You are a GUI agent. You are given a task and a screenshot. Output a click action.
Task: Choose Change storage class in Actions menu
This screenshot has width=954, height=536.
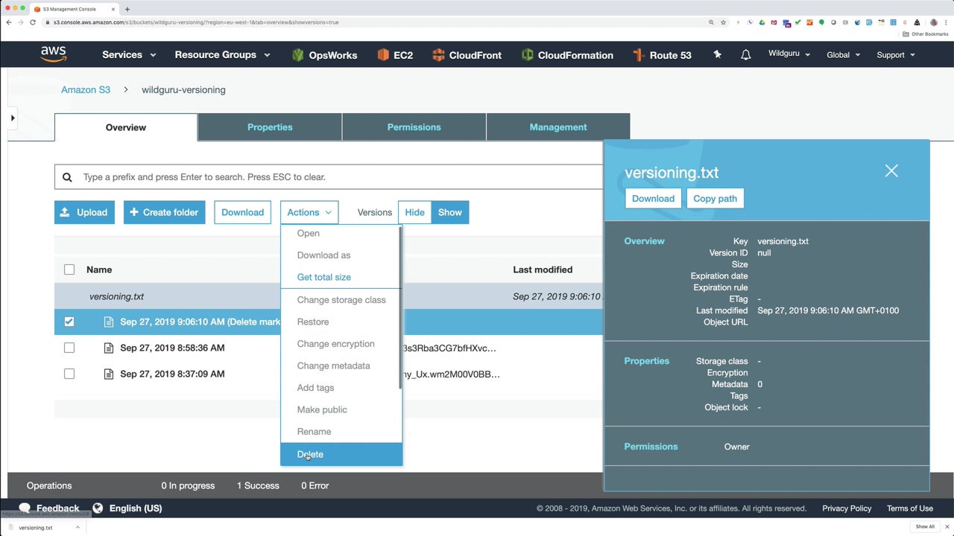click(340, 300)
